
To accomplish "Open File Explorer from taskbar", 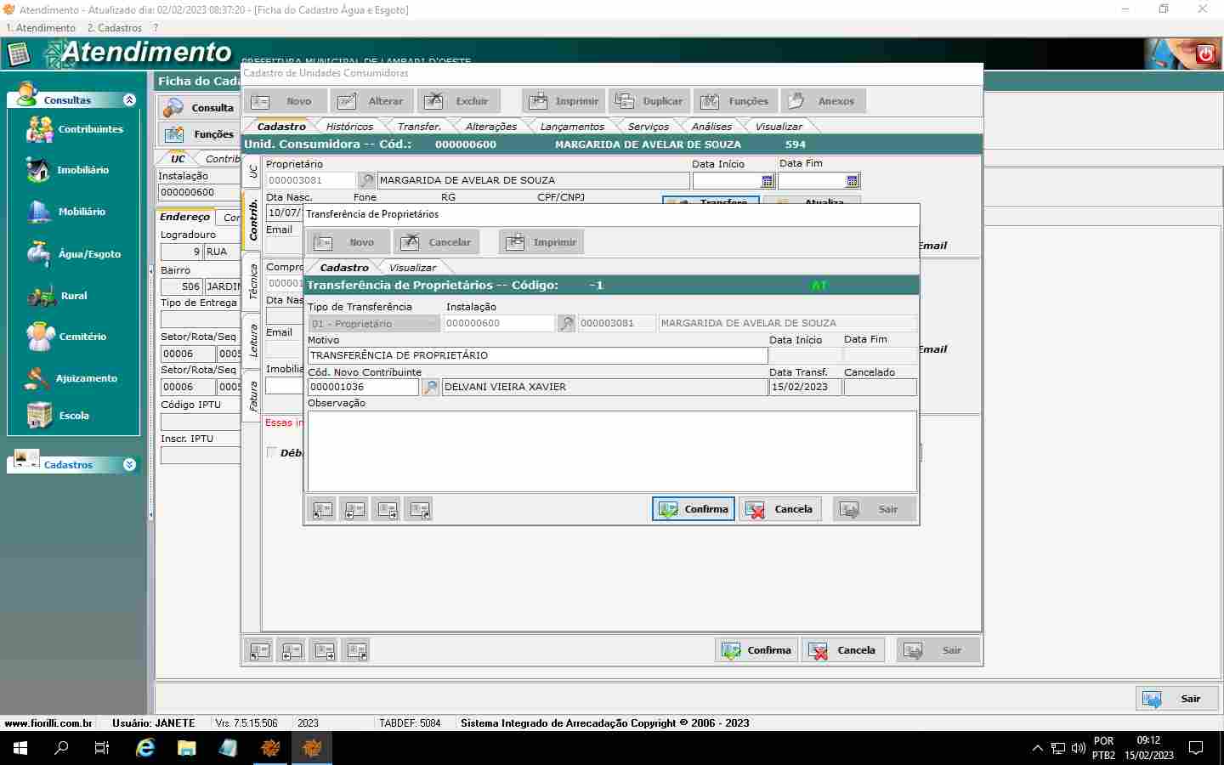I will tap(186, 748).
